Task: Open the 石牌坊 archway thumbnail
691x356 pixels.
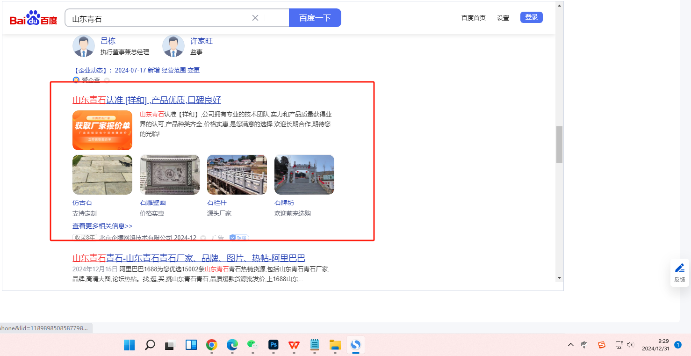Action: tap(304, 174)
